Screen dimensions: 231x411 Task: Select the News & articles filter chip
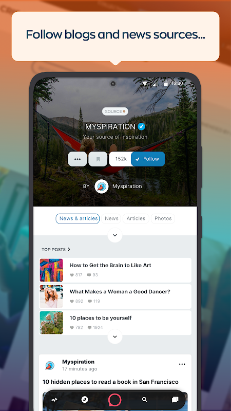[78, 219]
